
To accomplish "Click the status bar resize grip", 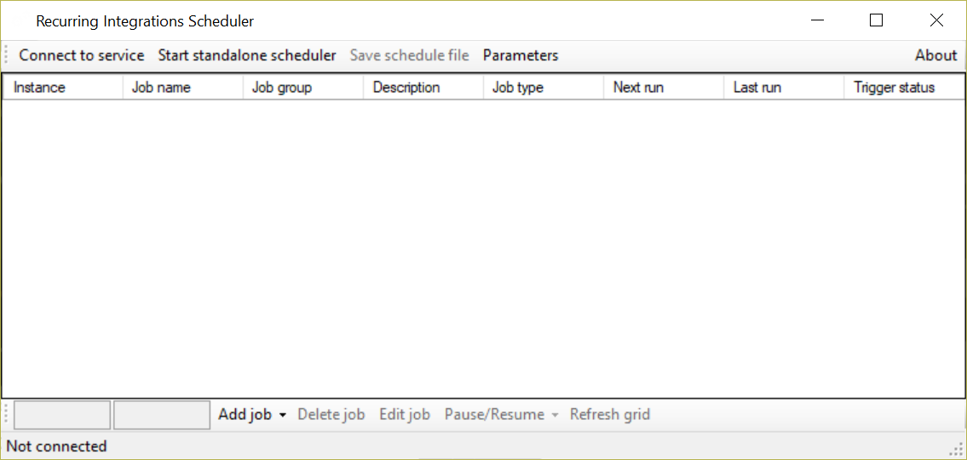I will pyautogui.click(x=958, y=448).
